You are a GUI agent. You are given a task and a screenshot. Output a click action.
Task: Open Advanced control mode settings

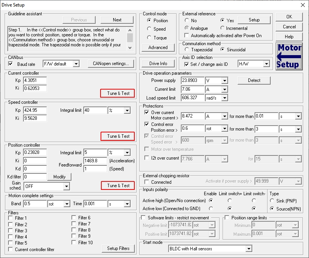point(158,47)
